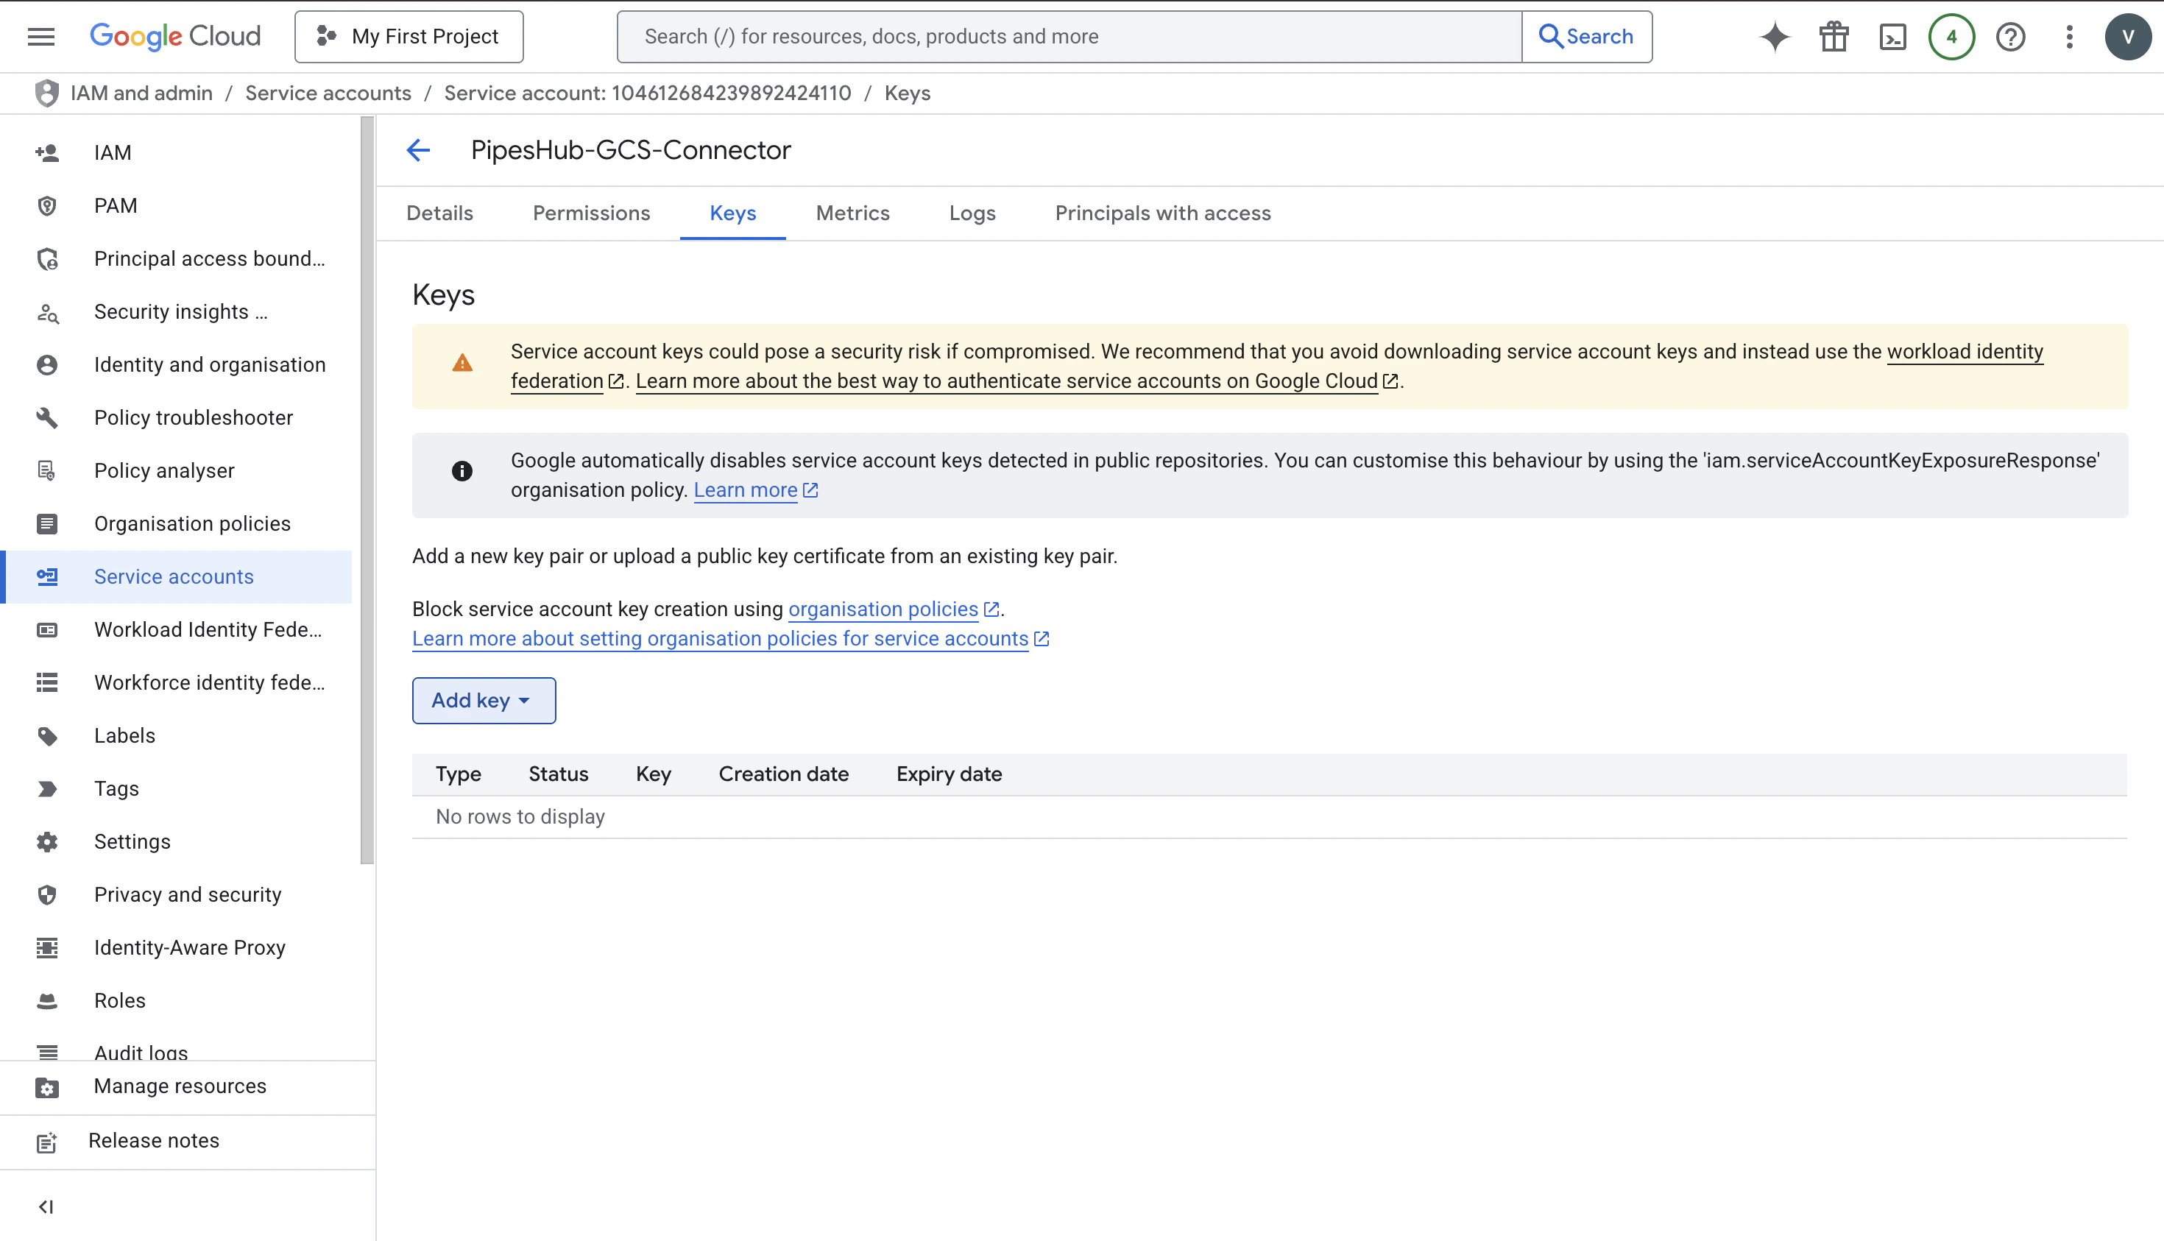Collapse the sidebar navigation panel
The width and height of the screenshot is (2164, 1241).
(46, 1206)
